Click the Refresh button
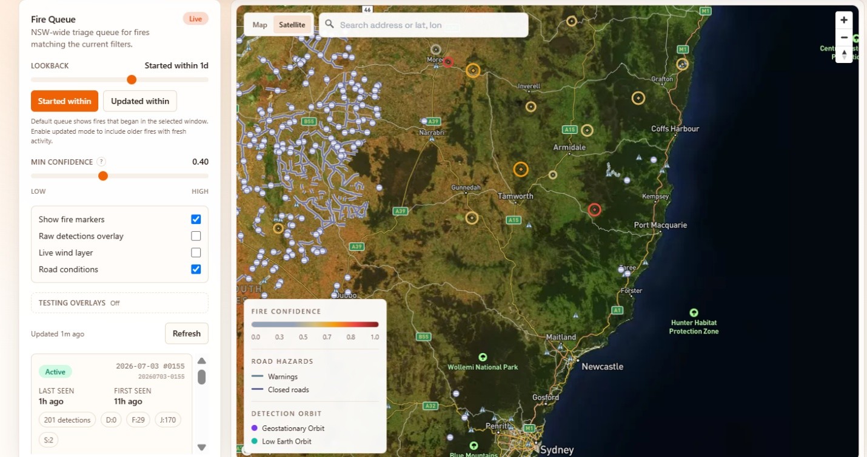867x457 pixels. pos(187,334)
